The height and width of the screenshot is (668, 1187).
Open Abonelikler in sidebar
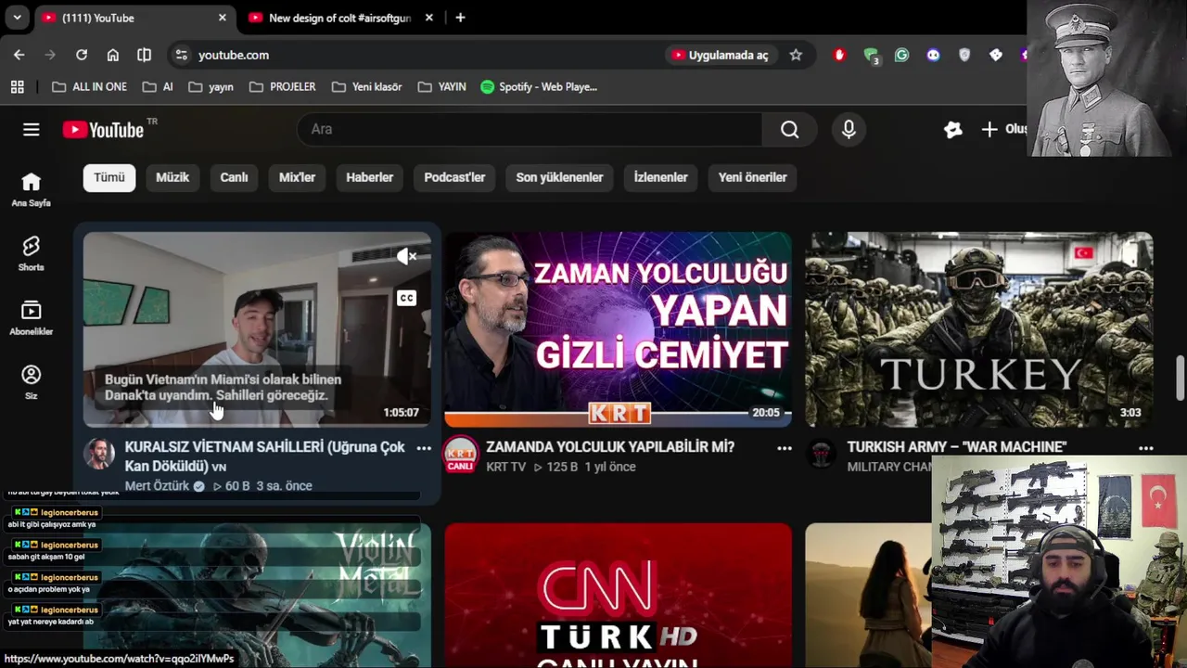(31, 318)
